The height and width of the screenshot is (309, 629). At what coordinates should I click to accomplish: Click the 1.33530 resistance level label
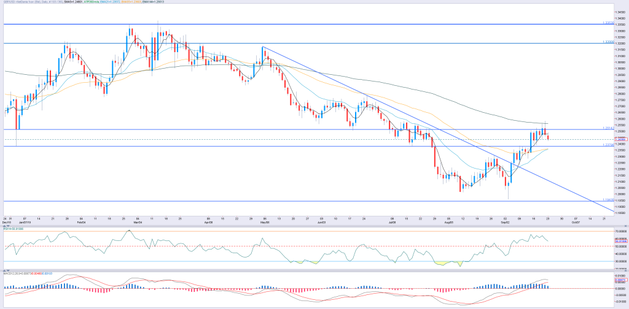click(608, 23)
